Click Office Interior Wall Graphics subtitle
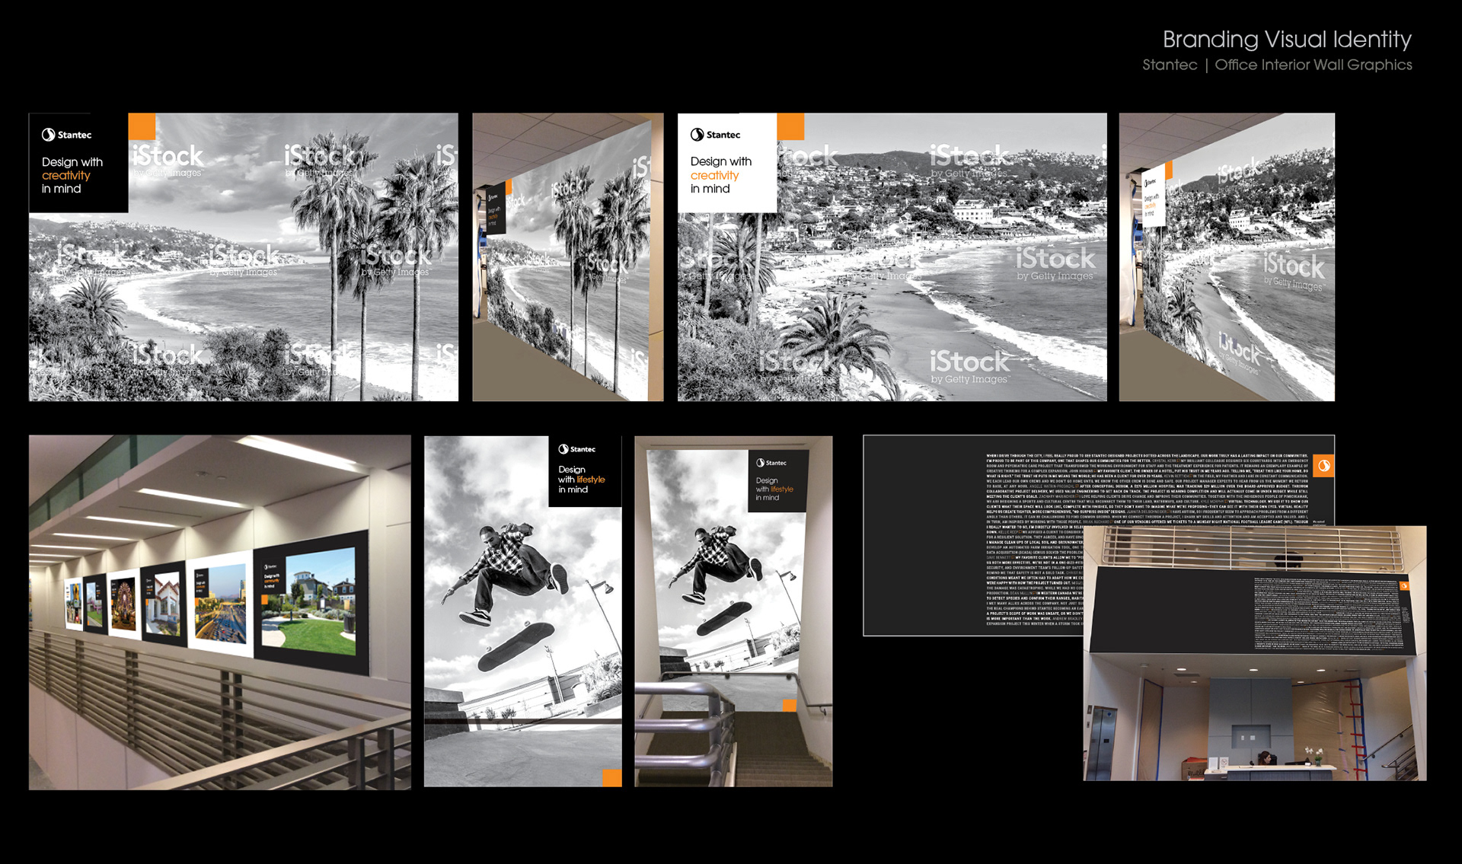Screen dimensions: 1462x864 (x=1313, y=65)
